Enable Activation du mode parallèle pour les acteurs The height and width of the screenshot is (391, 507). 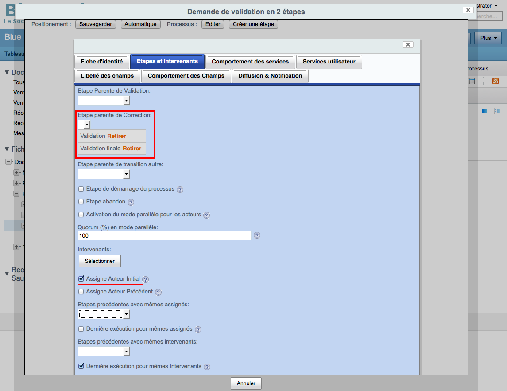click(x=81, y=214)
